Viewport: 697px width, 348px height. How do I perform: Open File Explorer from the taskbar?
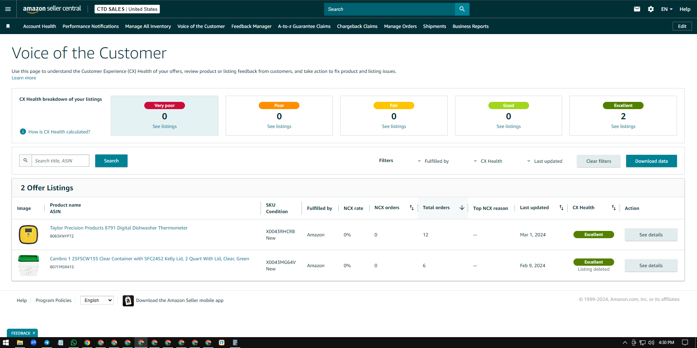pos(20,343)
